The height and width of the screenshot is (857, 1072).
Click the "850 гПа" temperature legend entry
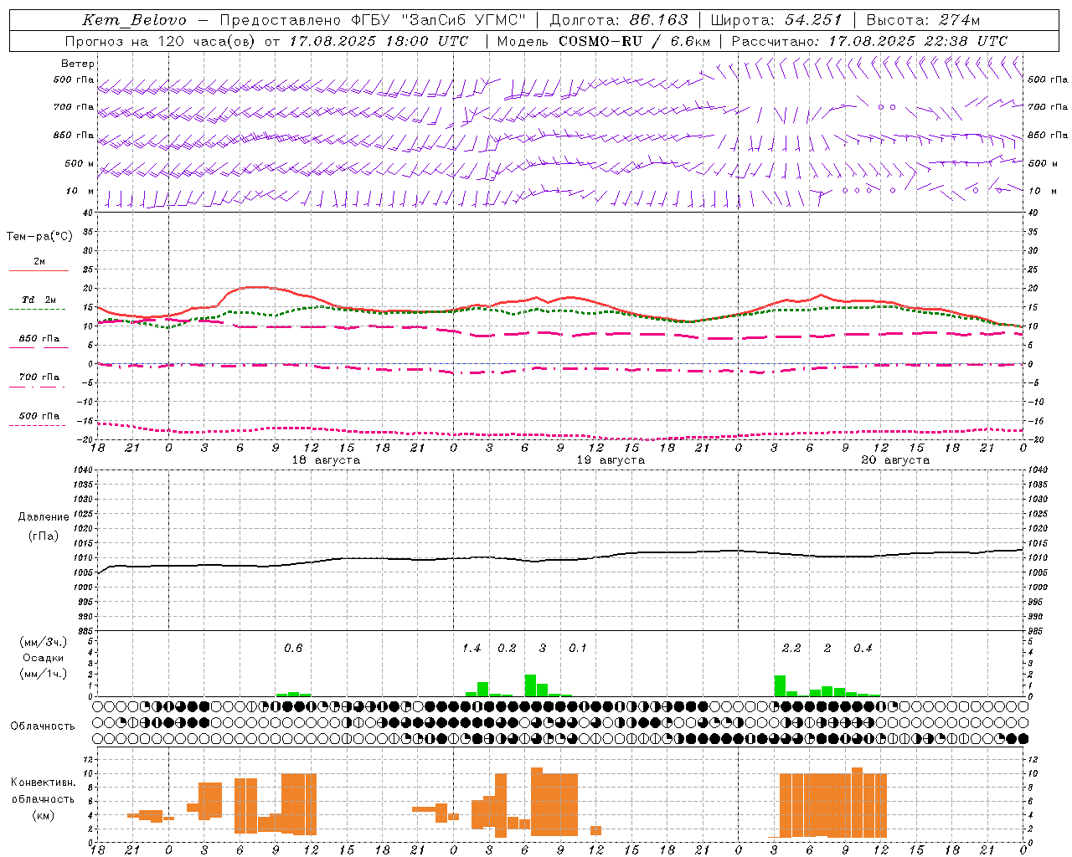[39, 339]
